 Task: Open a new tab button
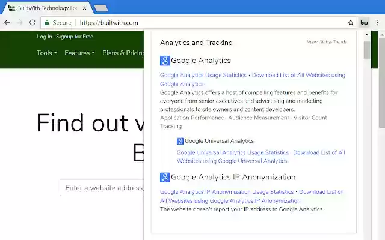click(x=101, y=8)
